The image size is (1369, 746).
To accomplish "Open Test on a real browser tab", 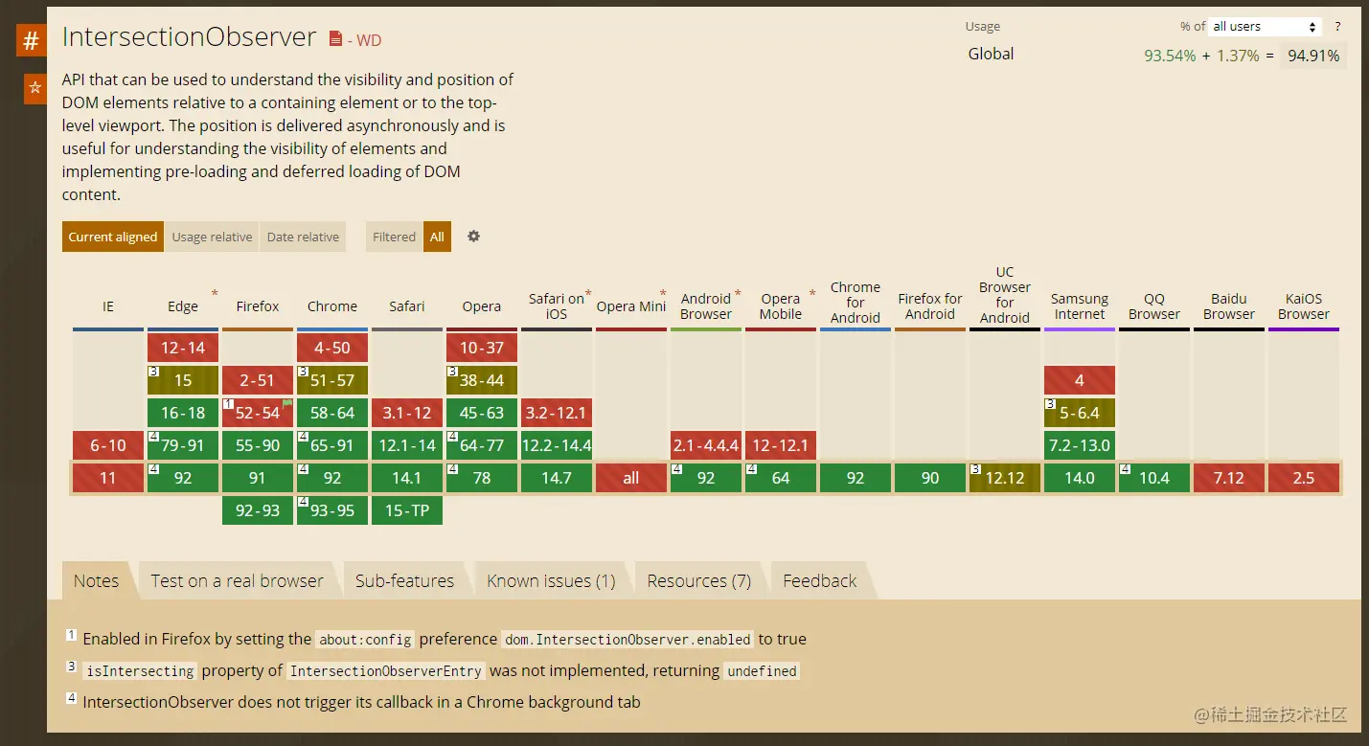I will 237,580.
